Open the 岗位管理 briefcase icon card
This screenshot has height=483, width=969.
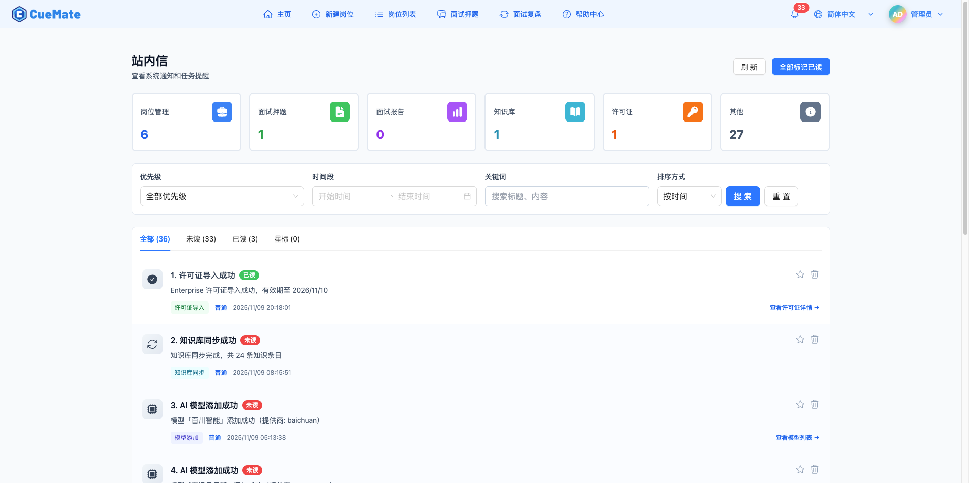[x=222, y=112]
